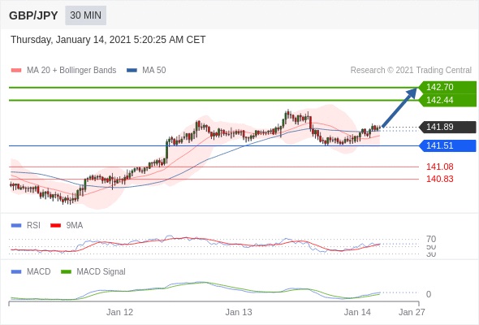The width and height of the screenshot is (479, 325).
Task: Click the blue 141.51 pivot price tag
Action: pyautogui.click(x=447, y=145)
